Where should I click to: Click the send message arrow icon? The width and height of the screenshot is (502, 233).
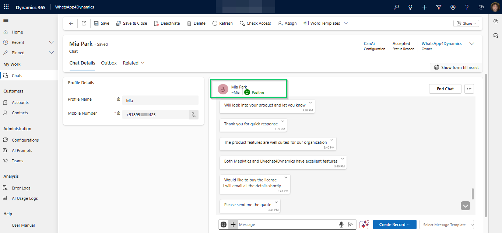coord(350,225)
